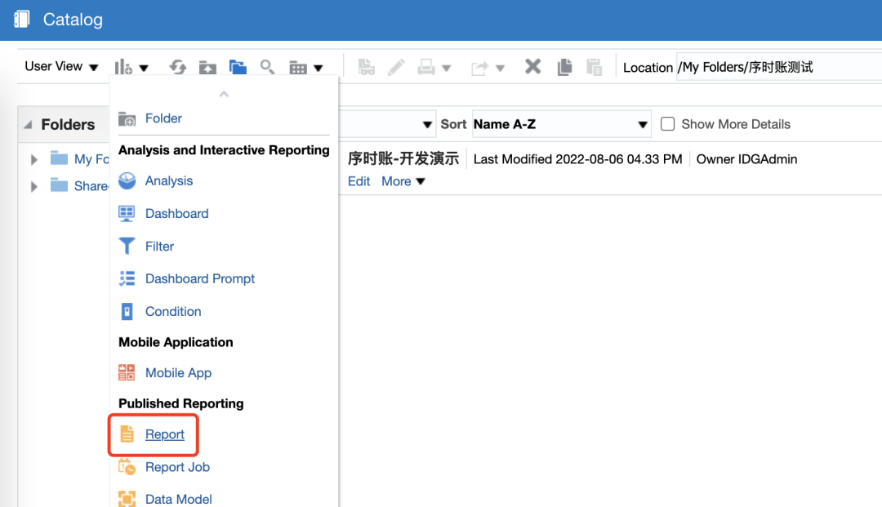Image resolution: width=882 pixels, height=507 pixels.
Task: Collapse the Folders panel
Action: click(28, 124)
